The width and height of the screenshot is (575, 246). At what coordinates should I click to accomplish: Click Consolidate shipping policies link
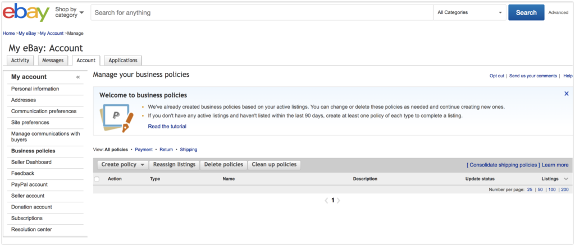coord(503,165)
